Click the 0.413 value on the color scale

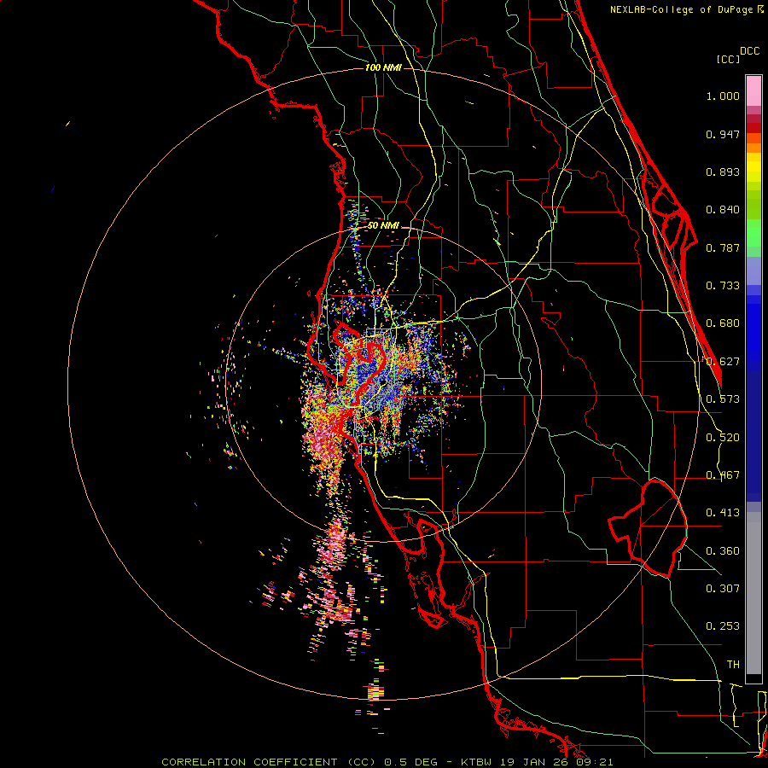723,513
